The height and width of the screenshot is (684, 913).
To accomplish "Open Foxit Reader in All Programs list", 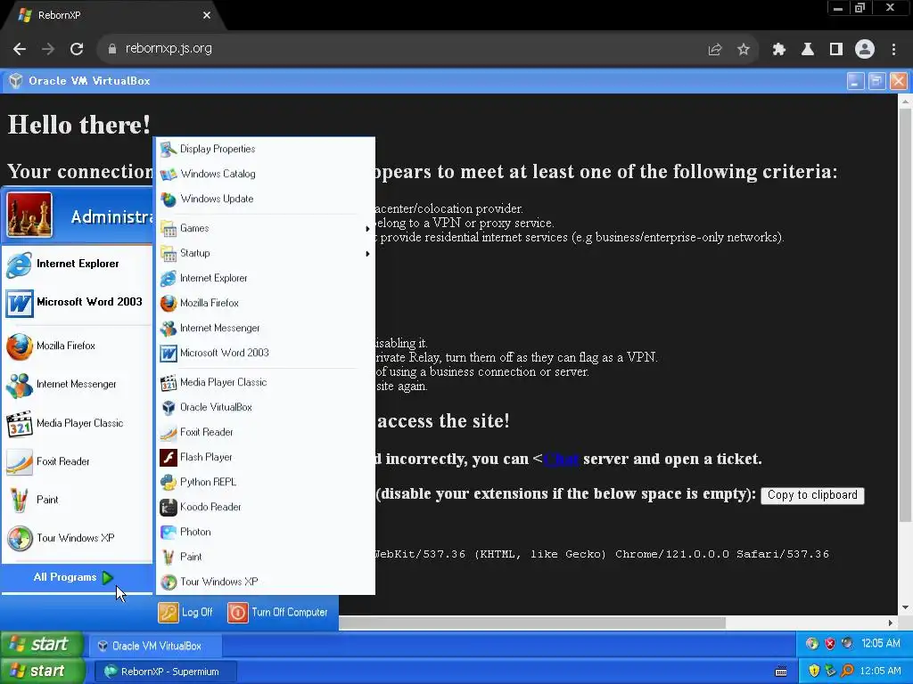I will coord(265,432).
